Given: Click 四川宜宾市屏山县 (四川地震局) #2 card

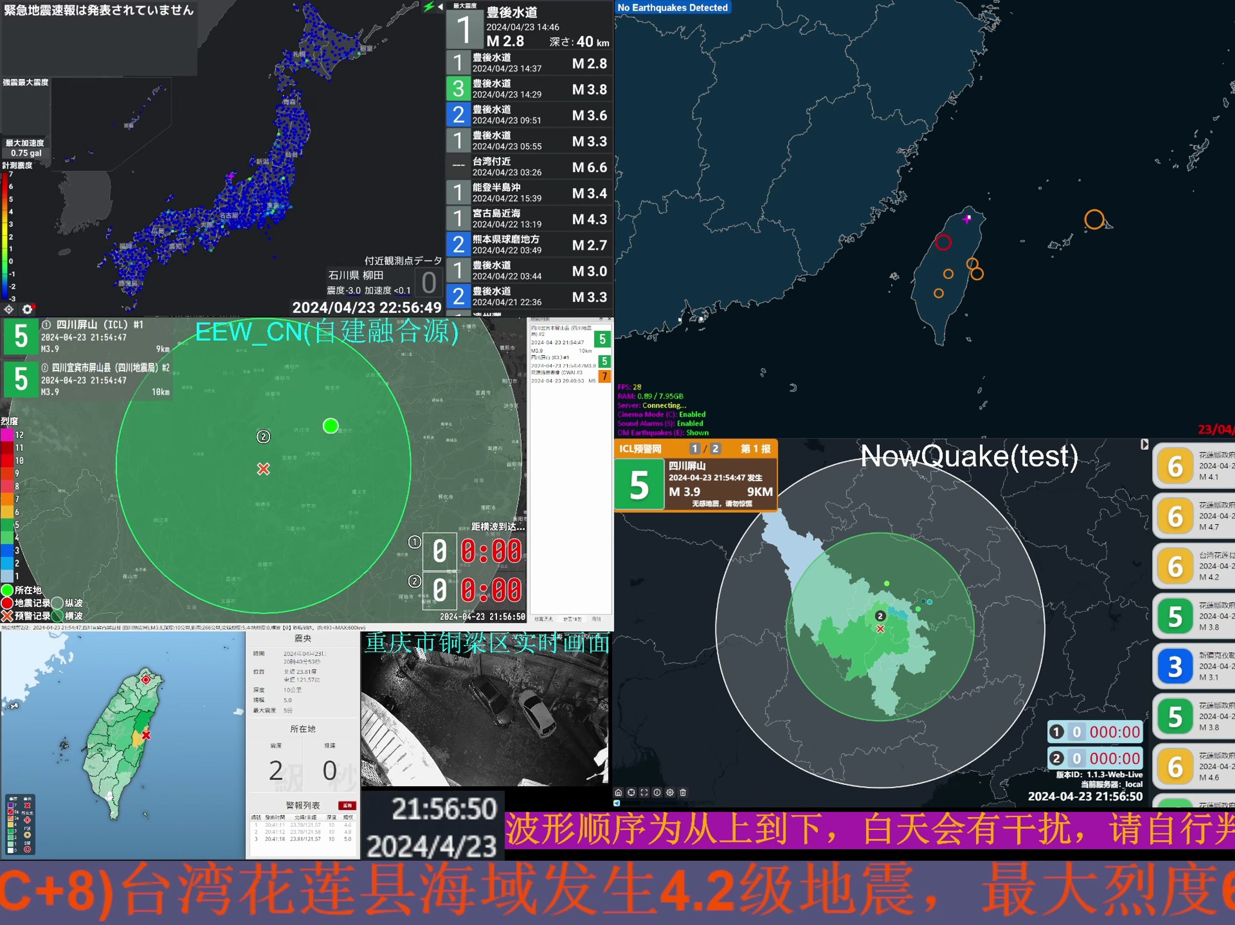Looking at the screenshot, I should click(x=87, y=380).
